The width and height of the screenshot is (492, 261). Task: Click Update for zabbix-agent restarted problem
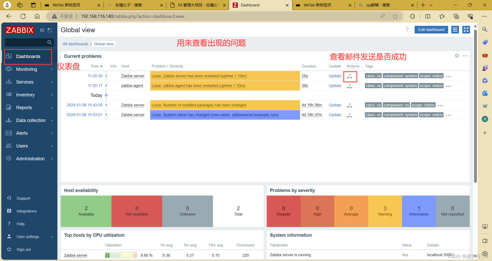point(335,86)
